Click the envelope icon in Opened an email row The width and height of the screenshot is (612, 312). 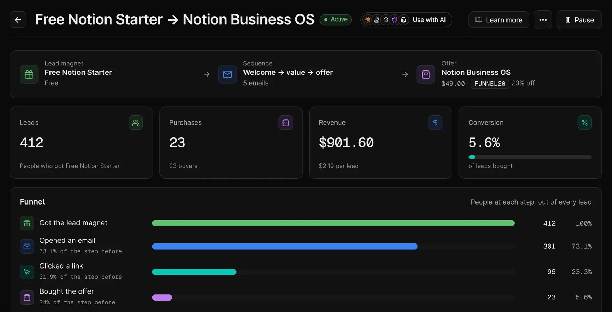[x=27, y=246]
